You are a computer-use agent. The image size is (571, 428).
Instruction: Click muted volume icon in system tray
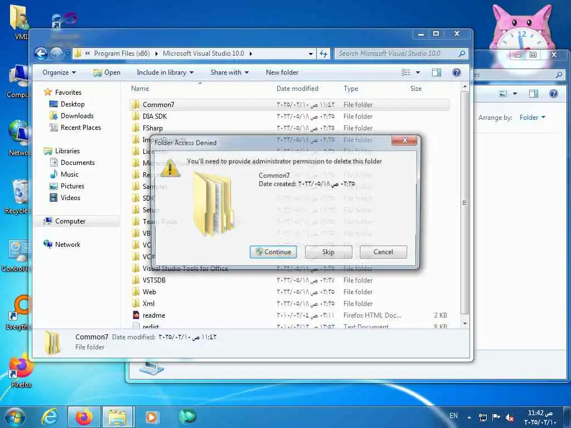coord(510,418)
